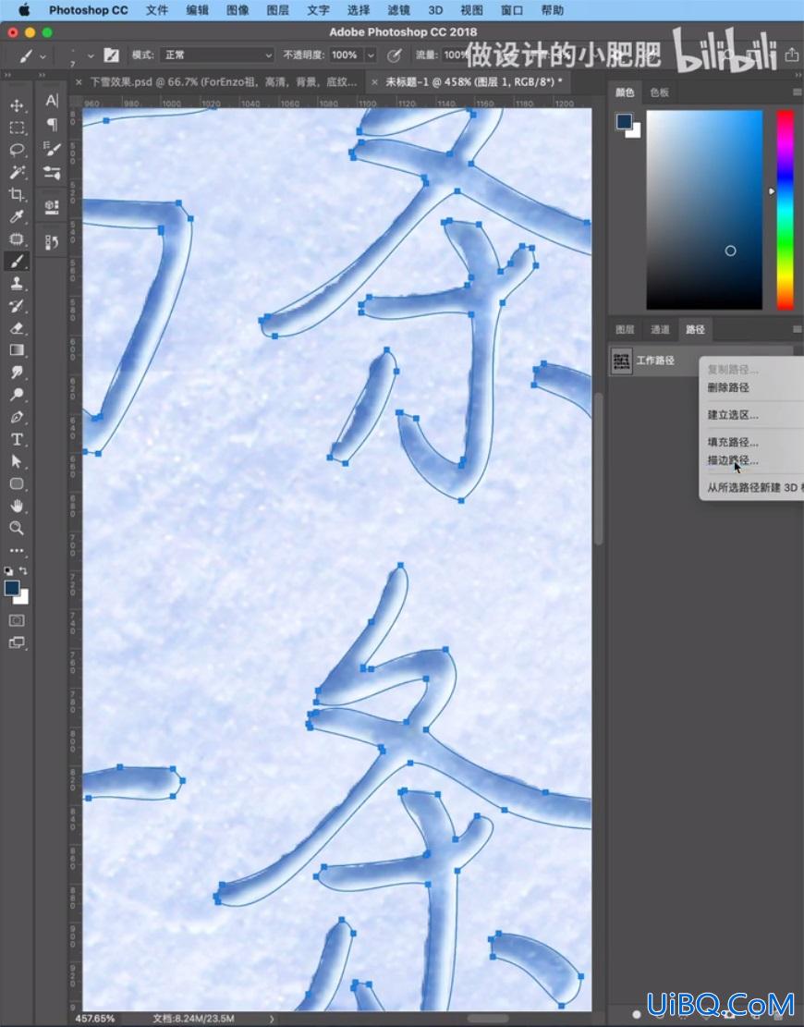The image size is (804, 1027).
Task: Open the blending mode 正常 dropdown
Action: click(x=217, y=55)
